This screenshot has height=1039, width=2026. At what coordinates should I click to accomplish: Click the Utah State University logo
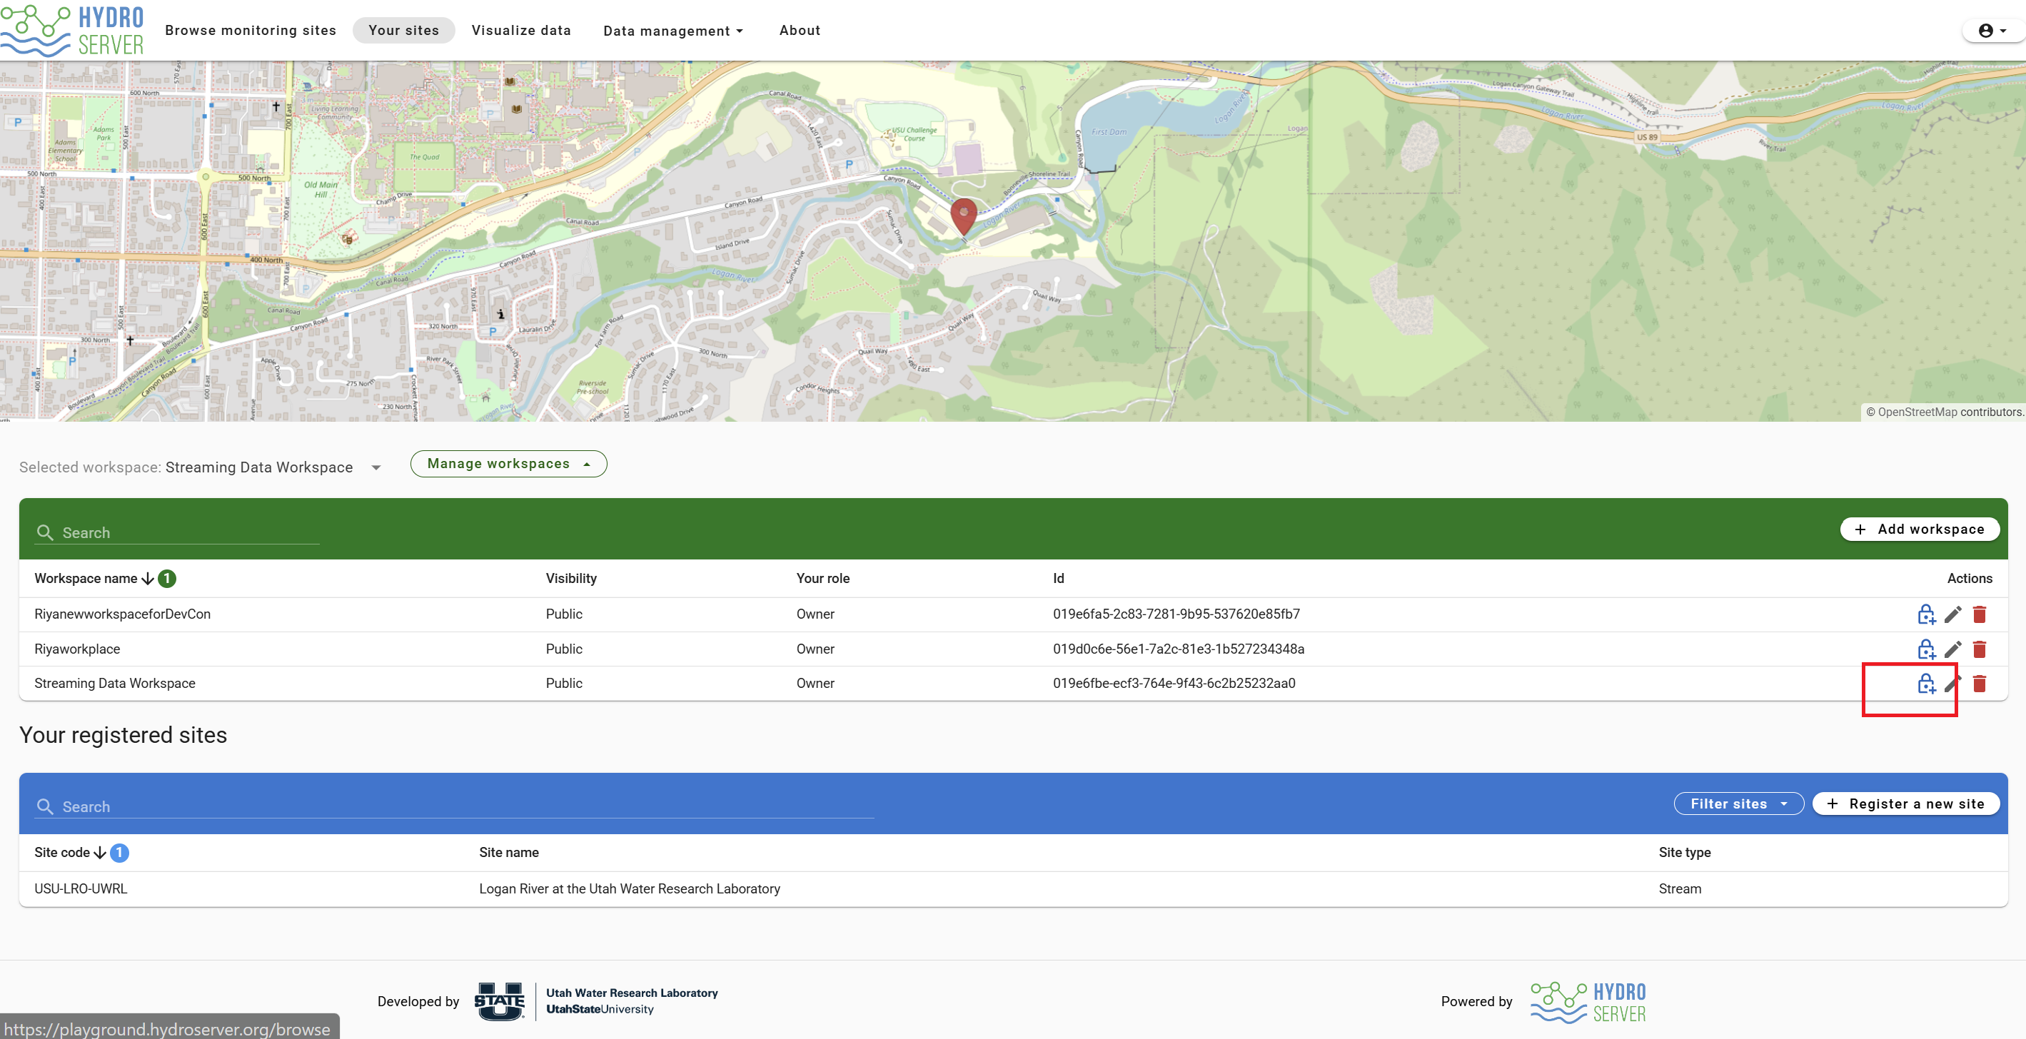tap(500, 1001)
